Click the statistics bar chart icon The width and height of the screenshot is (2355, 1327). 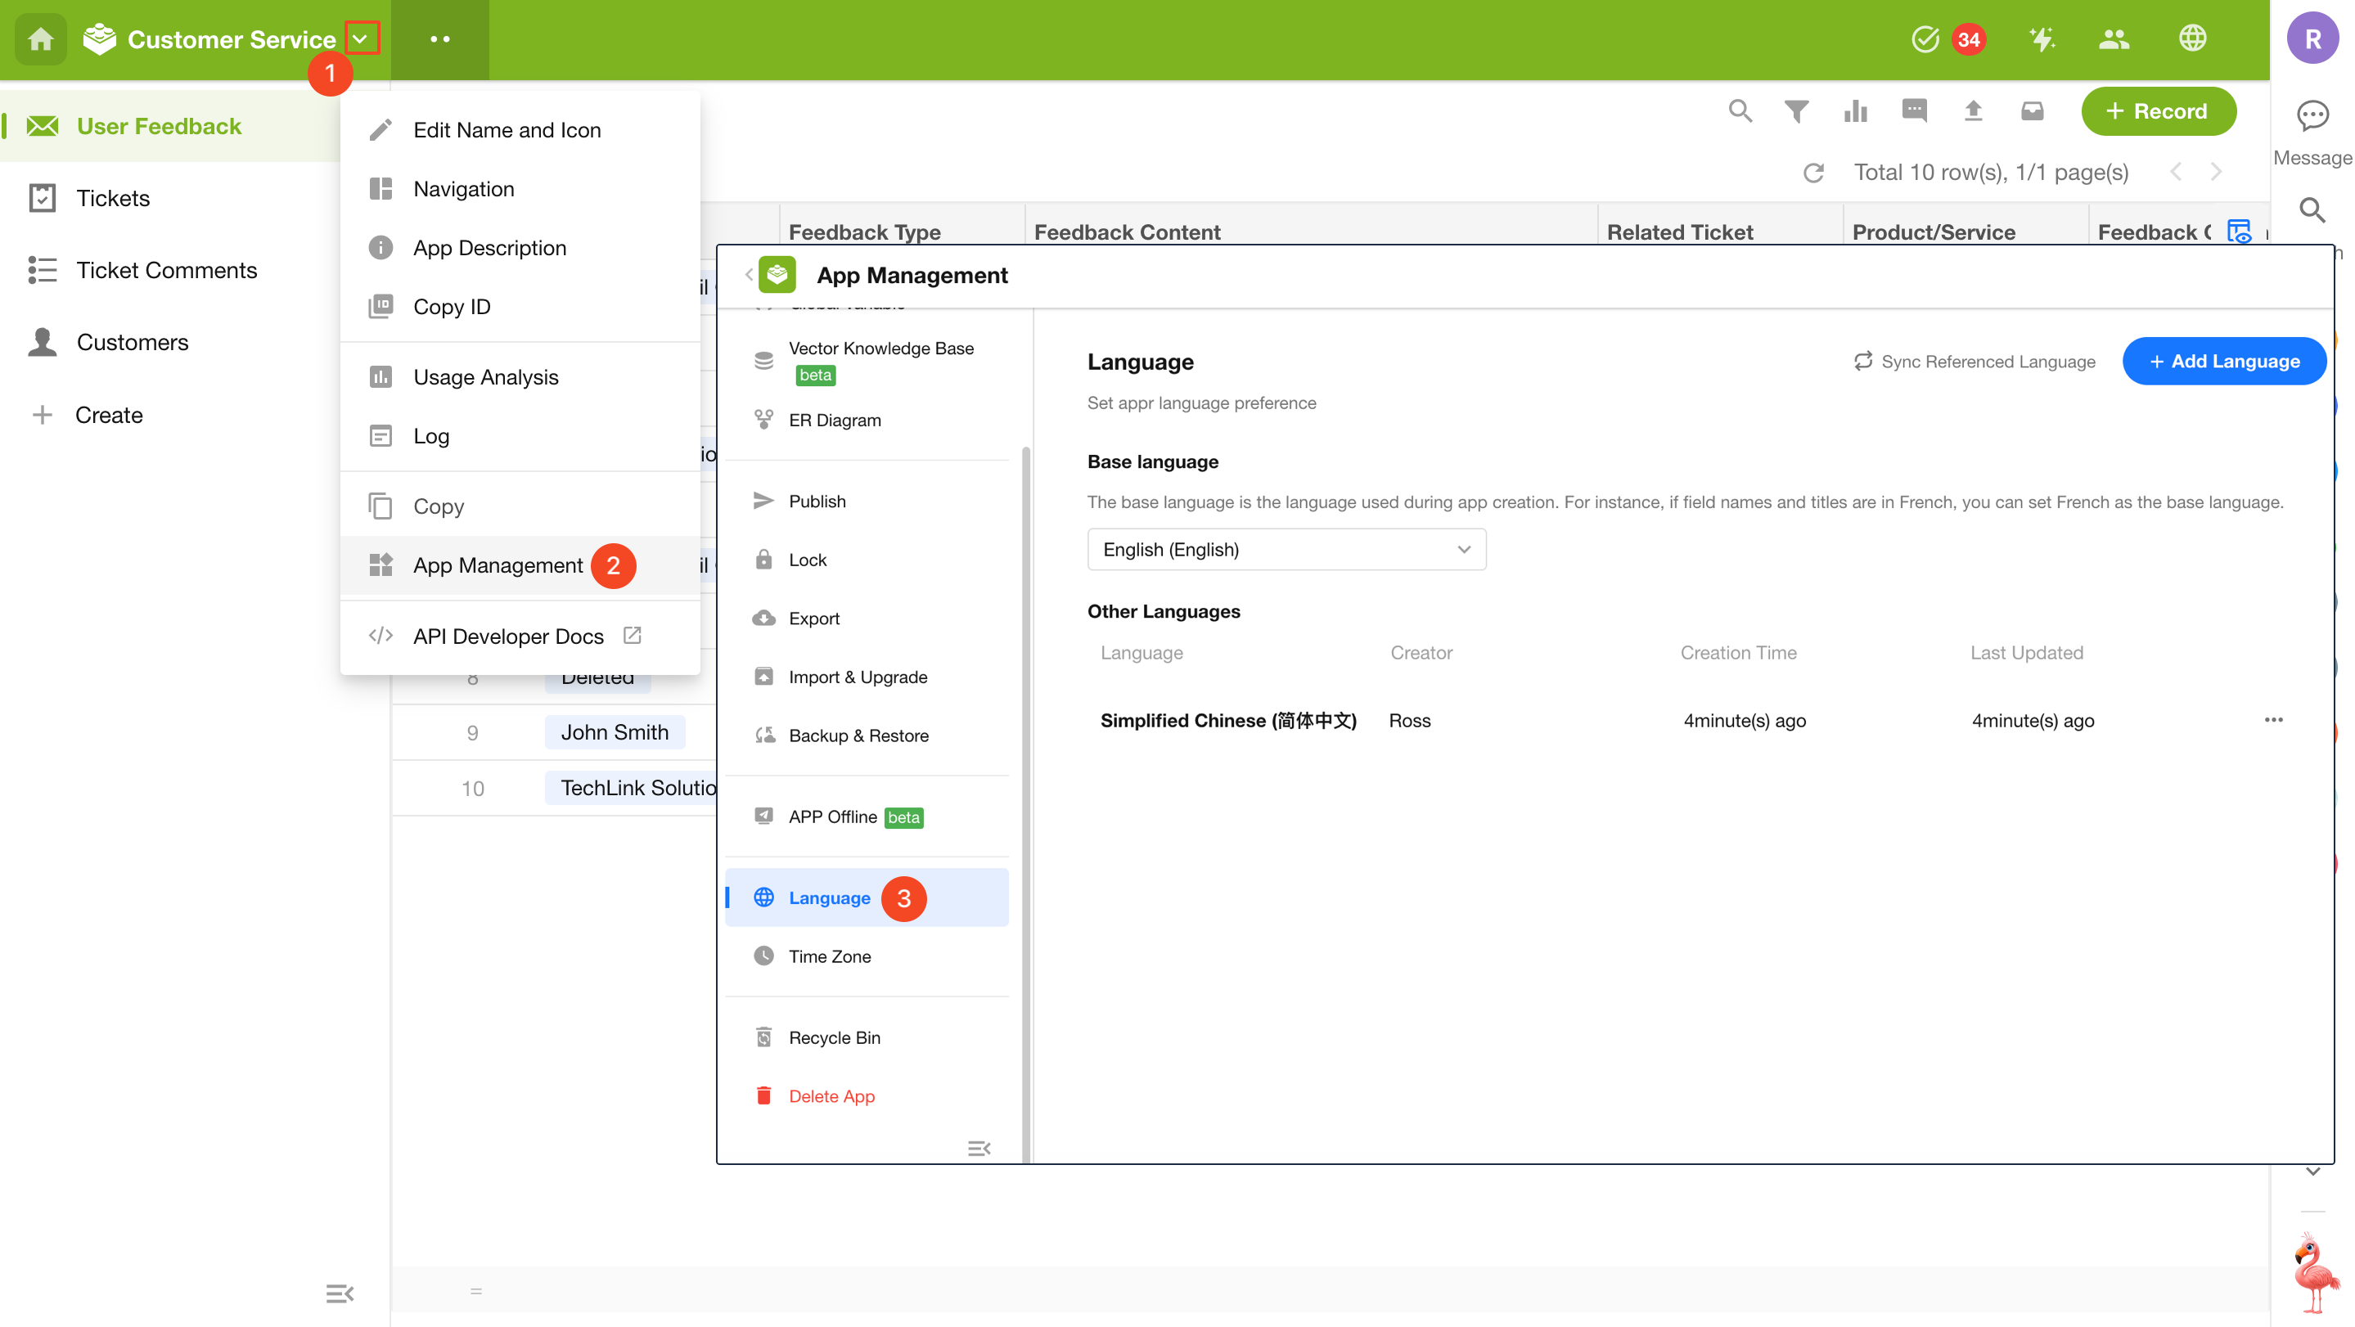[x=1856, y=111]
